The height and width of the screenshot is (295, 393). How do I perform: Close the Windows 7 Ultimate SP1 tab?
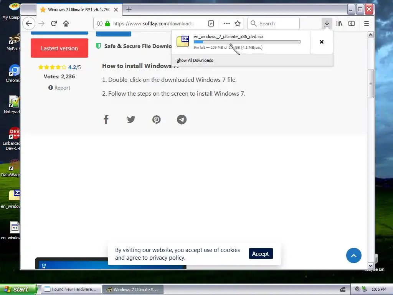click(x=116, y=10)
